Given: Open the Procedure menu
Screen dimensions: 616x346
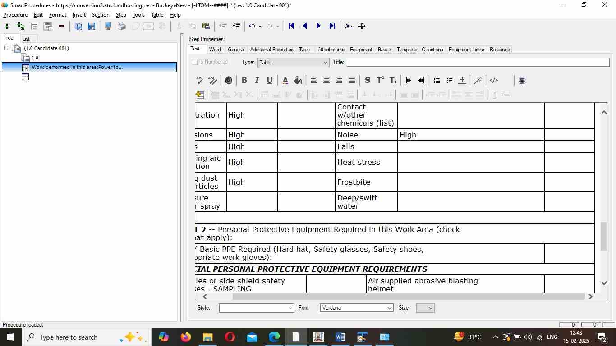Looking at the screenshot, I should (x=15, y=15).
